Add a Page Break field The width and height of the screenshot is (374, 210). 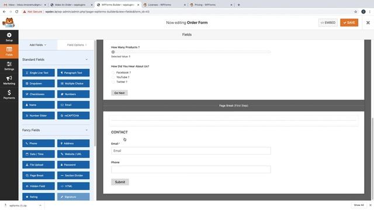(x=39, y=176)
